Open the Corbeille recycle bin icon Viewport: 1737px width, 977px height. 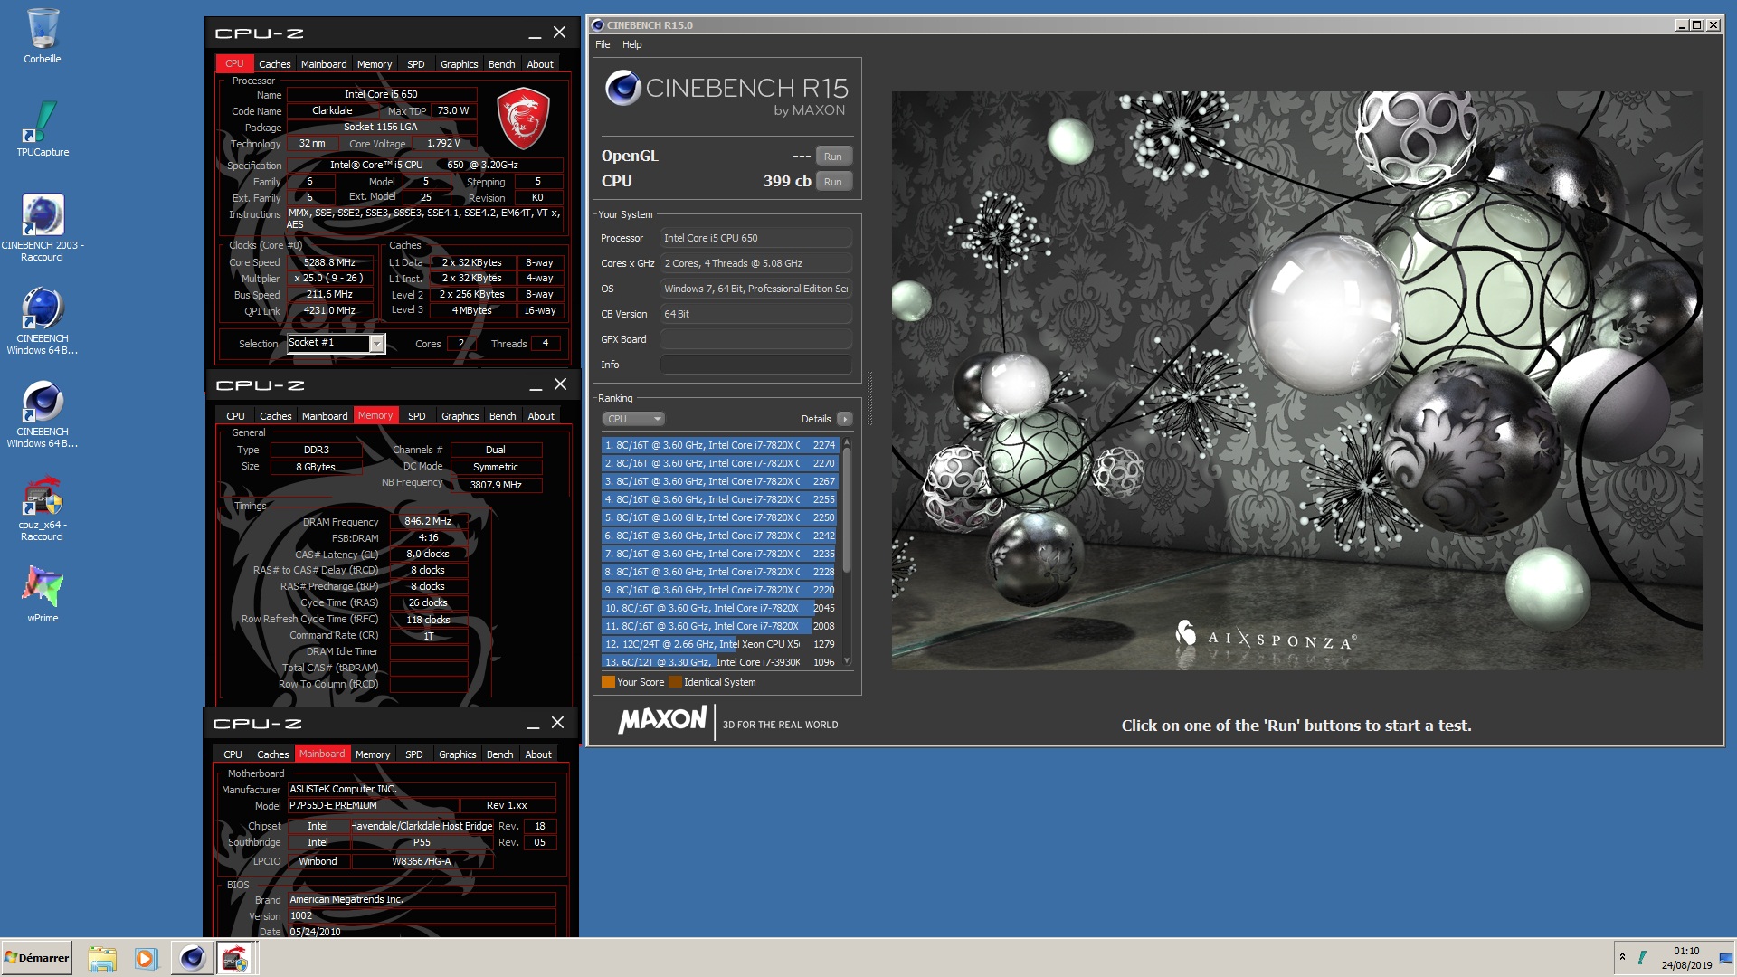pos(43,36)
